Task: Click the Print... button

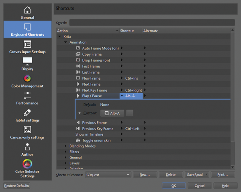Action: pyautogui.click(x=223, y=174)
